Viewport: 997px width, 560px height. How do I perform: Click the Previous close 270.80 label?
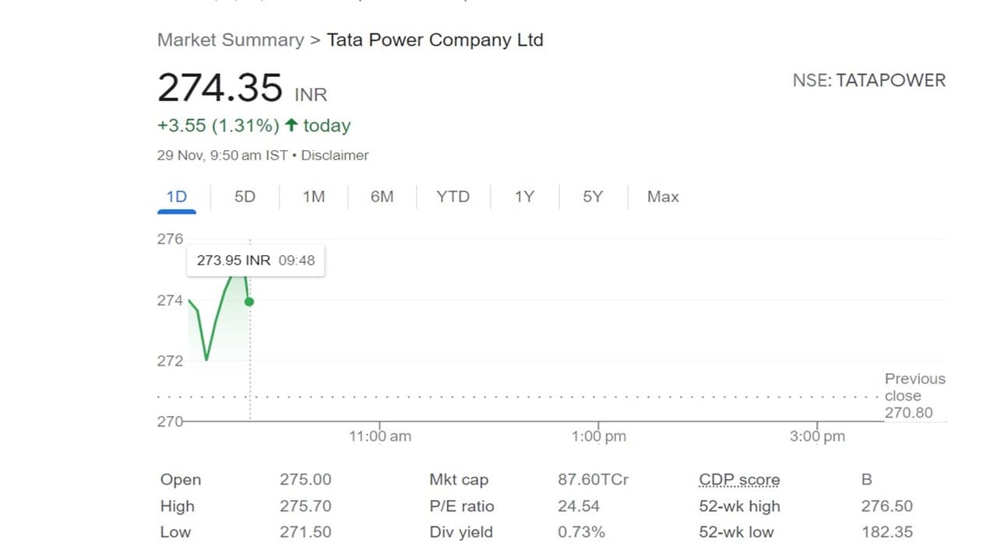[914, 395]
